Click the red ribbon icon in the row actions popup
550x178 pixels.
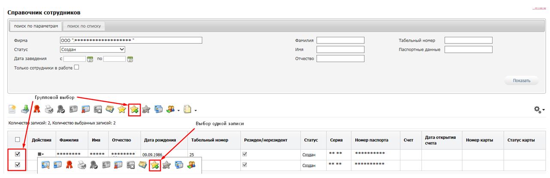tap(69, 165)
